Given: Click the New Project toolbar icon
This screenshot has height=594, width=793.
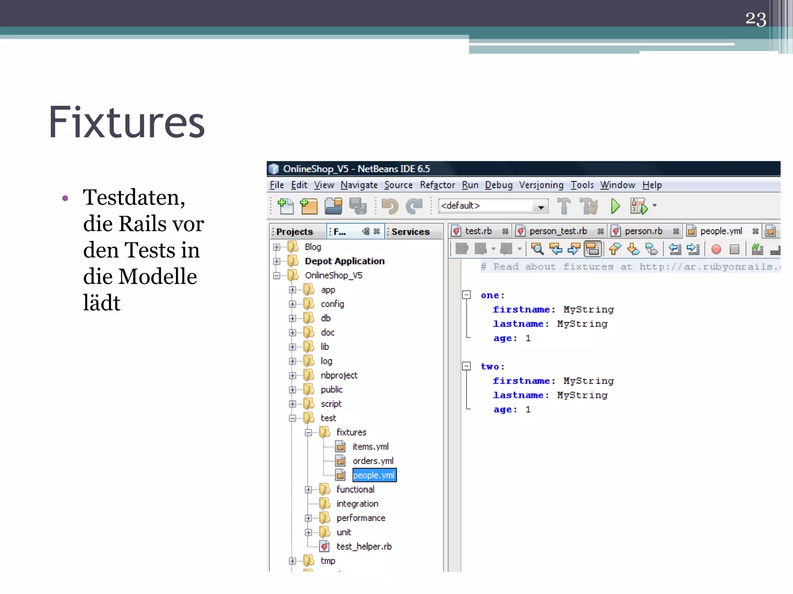Looking at the screenshot, I should [x=309, y=206].
